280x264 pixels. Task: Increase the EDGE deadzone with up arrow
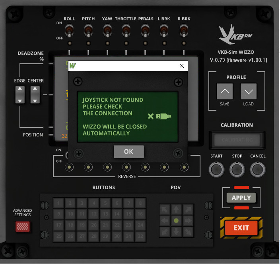(x=19, y=90)
